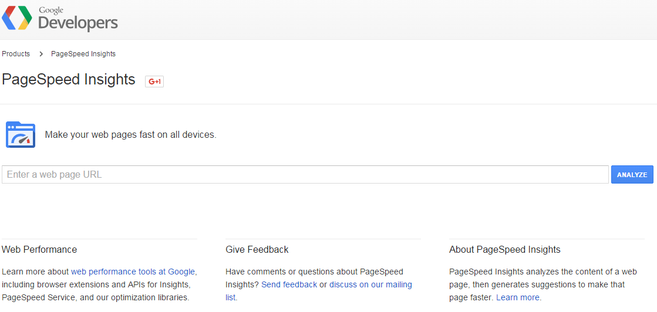Click the small Google text above Developers
This screenshot has height=312, width=657.
point(51,10)
